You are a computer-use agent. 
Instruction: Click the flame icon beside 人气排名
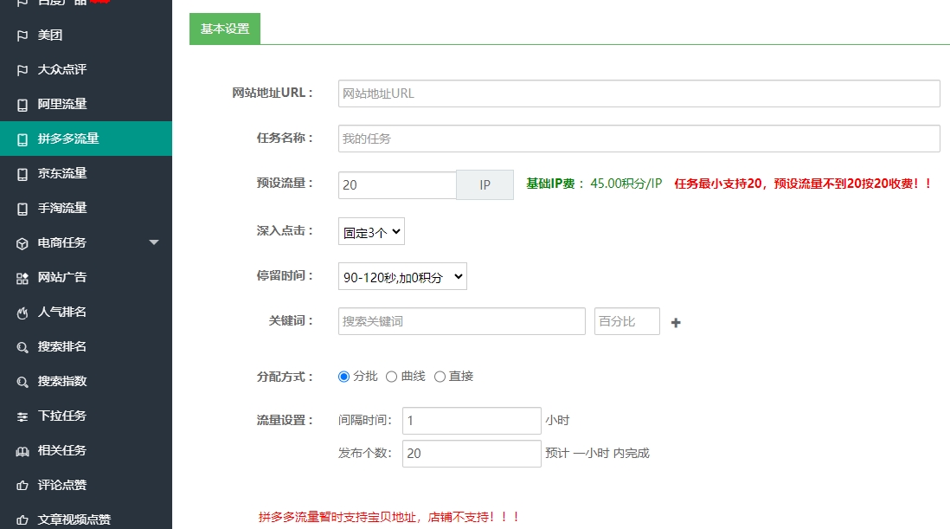(22, 313)
